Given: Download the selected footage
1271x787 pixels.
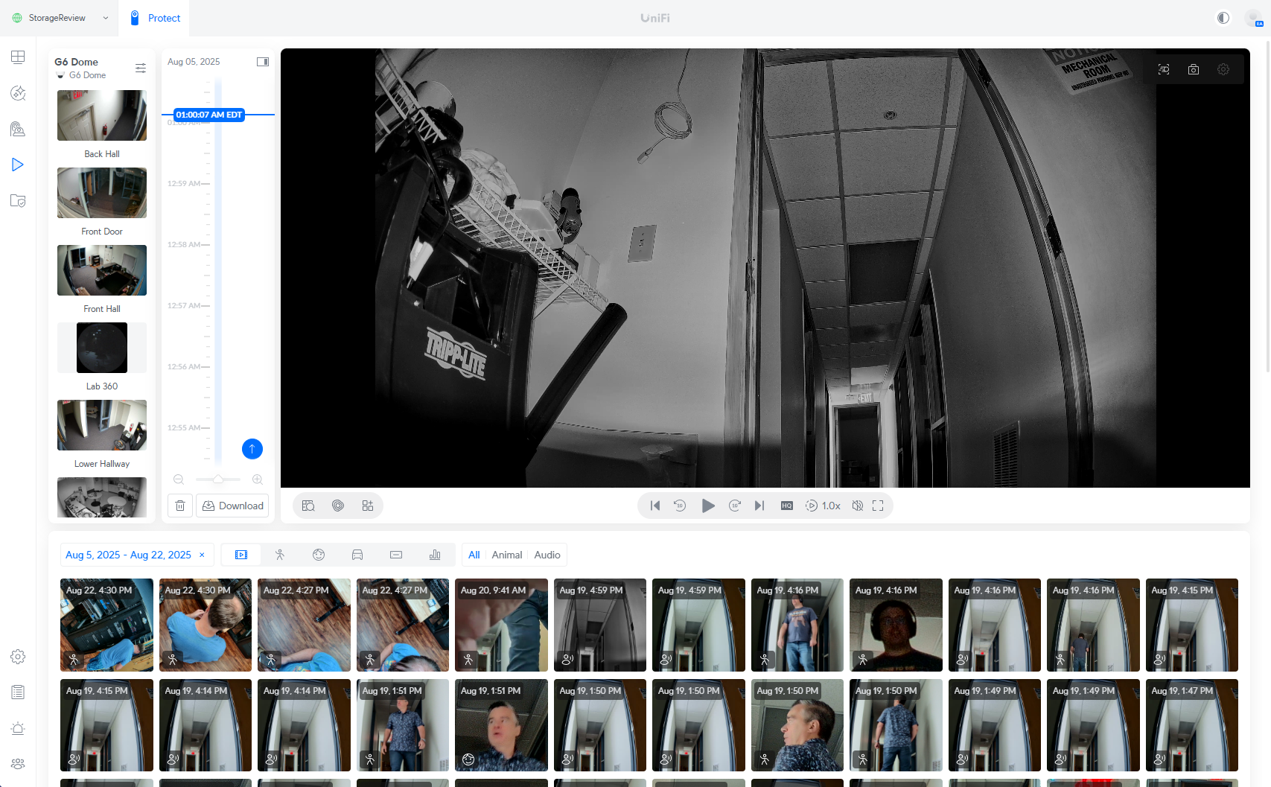Looking at the screenshot, I should click(x=232, y=506).
